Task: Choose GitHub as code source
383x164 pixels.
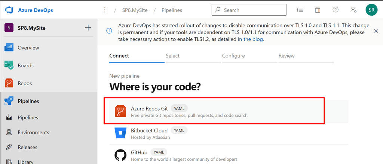Action: pyautogui.click(x=229, y=155)
